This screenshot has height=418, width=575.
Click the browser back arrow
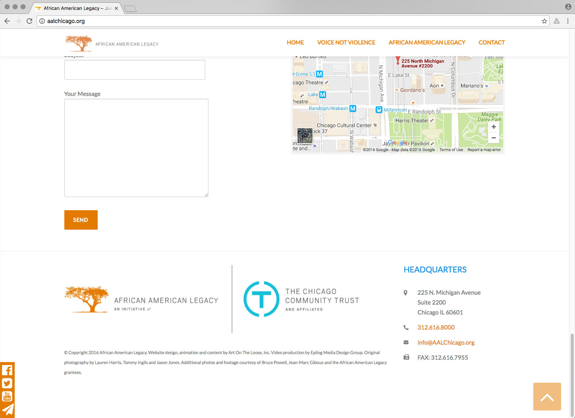pos(7,21)
